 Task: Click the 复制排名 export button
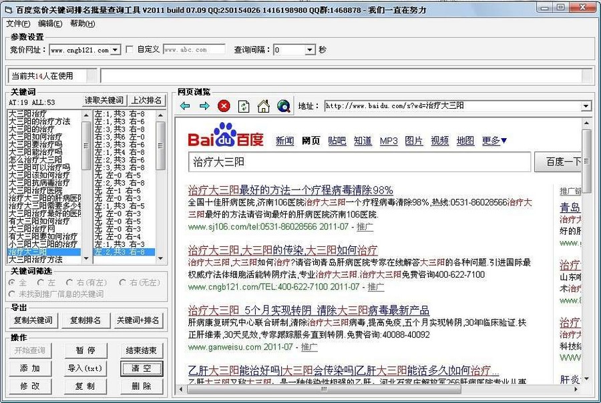(85, 320)
